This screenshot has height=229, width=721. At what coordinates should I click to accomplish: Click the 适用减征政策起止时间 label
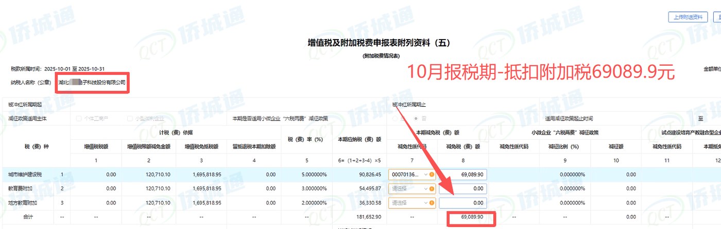pyautogui.click(x=569, y=119)
